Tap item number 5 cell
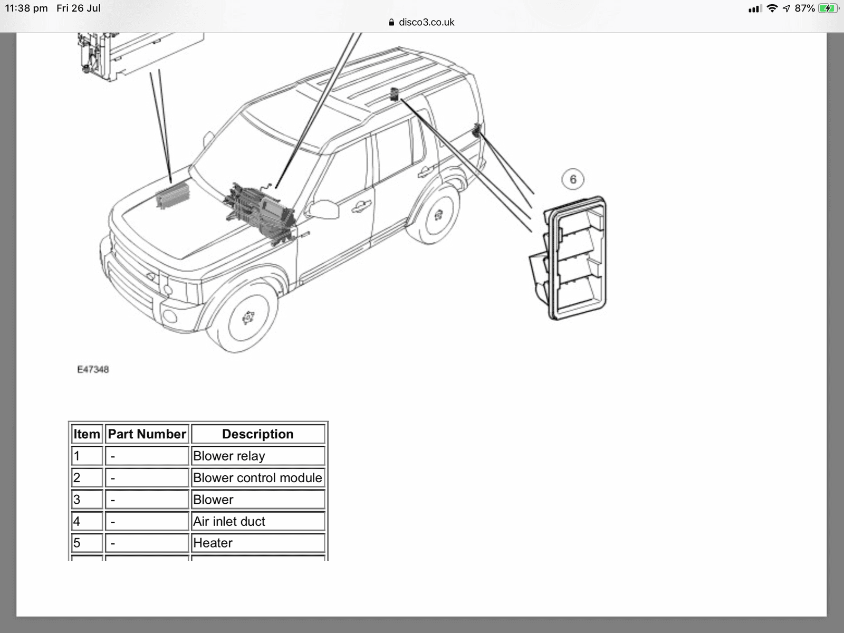The height and width of the screenshot is (633, 844). (x=87, y=543)
